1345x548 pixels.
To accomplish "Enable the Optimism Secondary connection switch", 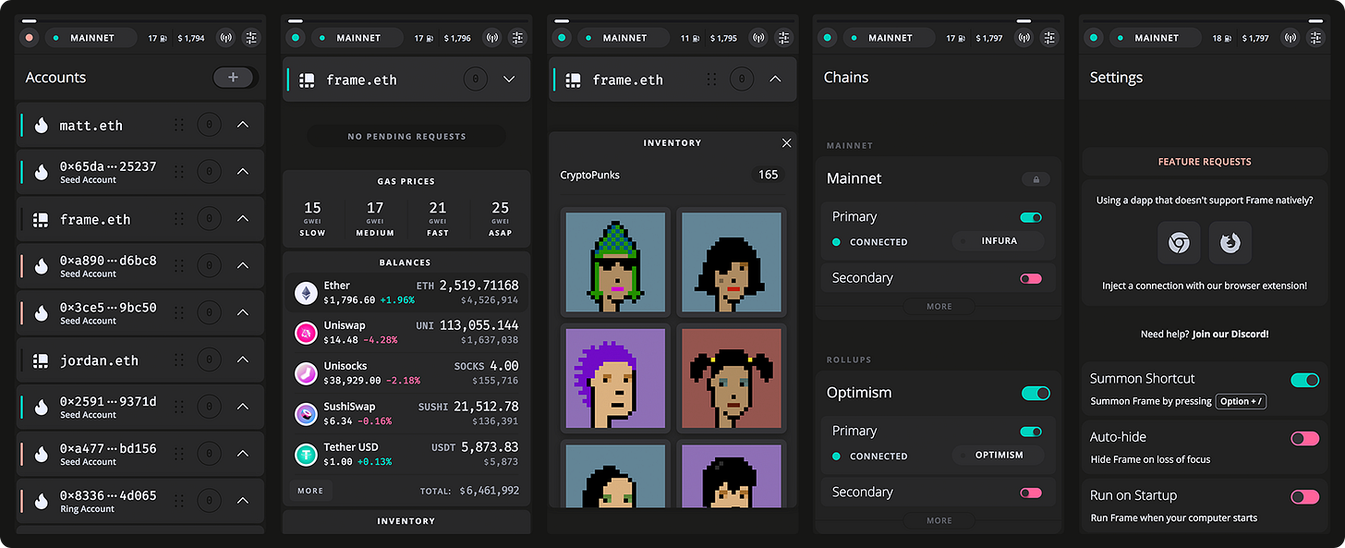I will [1031, 493].
